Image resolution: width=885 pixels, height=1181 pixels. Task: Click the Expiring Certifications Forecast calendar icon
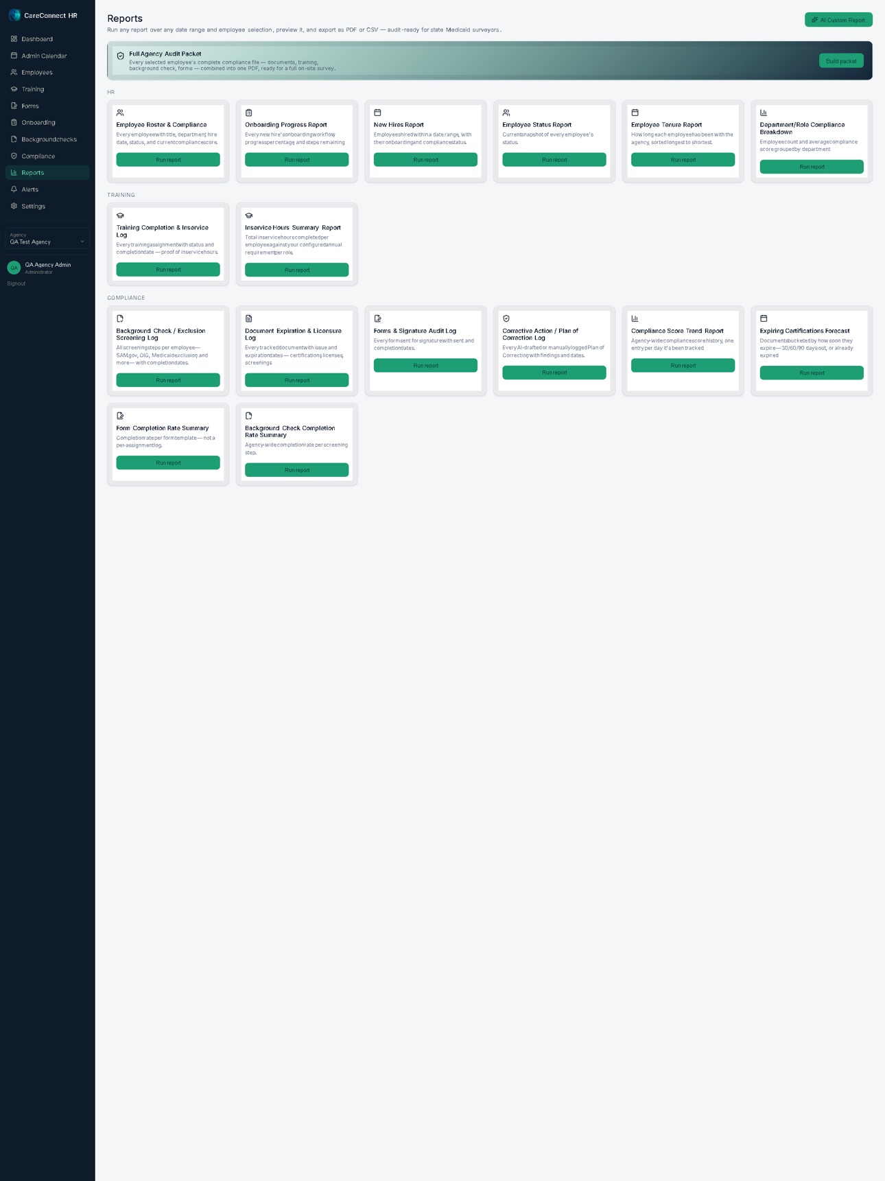764,318
